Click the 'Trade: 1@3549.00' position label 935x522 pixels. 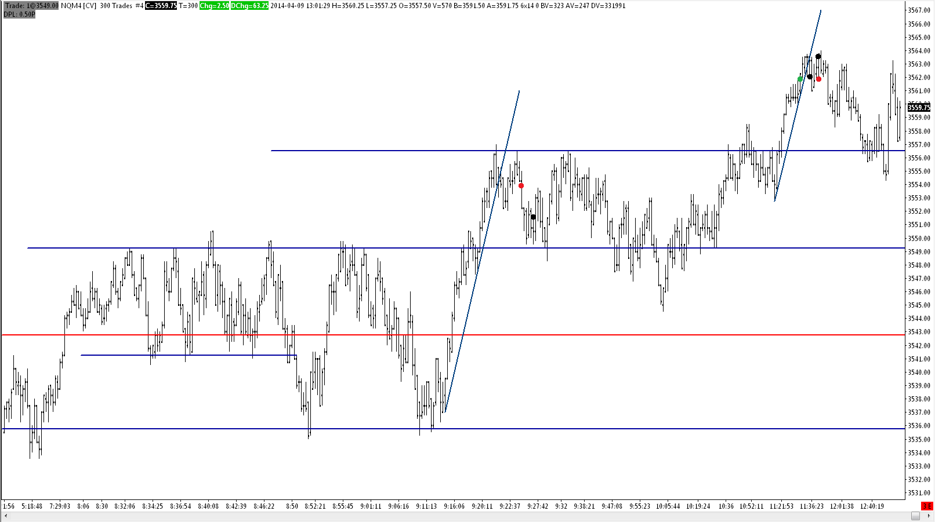coord(31,6)
